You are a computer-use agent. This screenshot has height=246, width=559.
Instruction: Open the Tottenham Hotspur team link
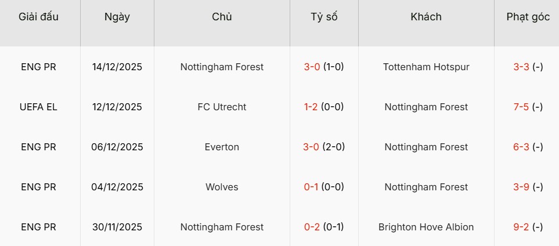426,67
